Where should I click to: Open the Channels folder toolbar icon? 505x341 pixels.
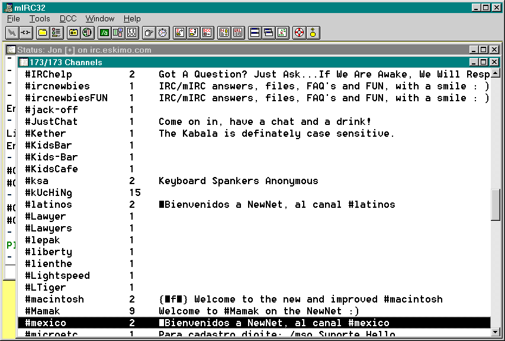coord(73,33)
